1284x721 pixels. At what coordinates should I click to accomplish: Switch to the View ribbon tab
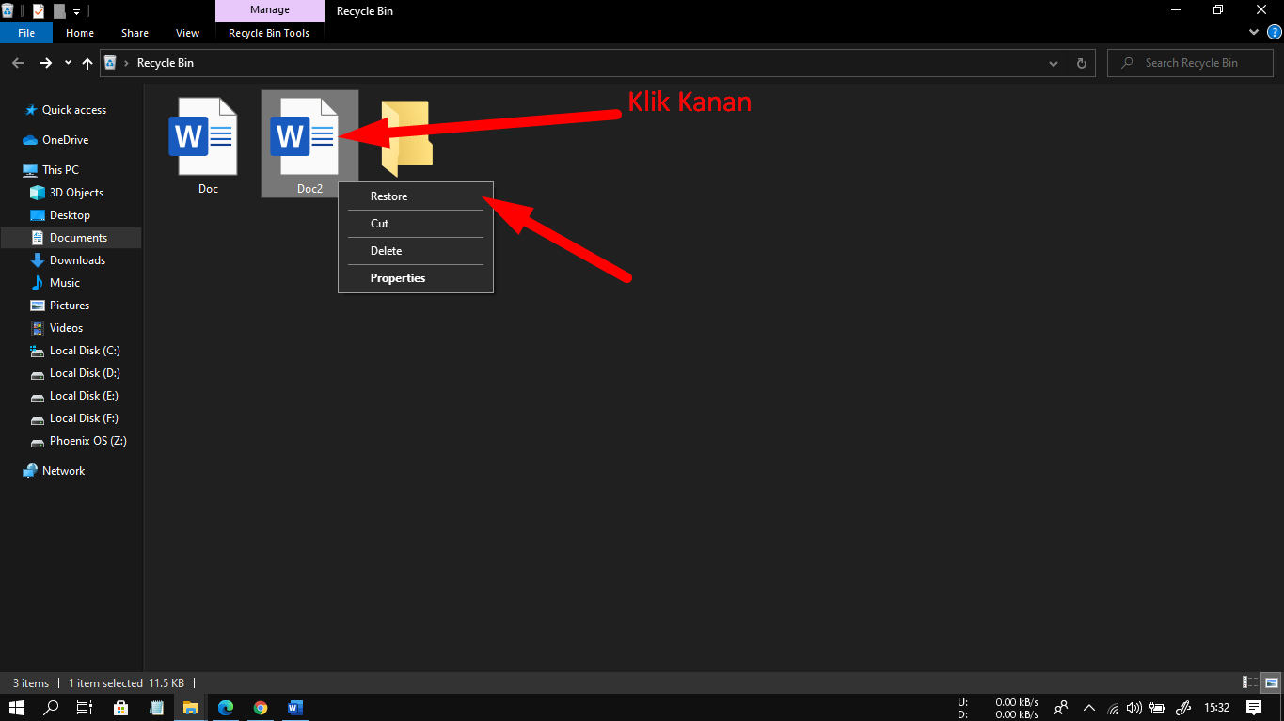click(x=188, y=33)
